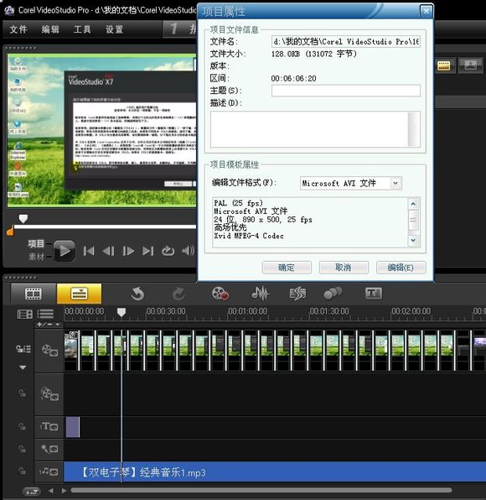This screenshot has height=500, width=486.
Task: Open the track motion tool
Action: [333, 293]
